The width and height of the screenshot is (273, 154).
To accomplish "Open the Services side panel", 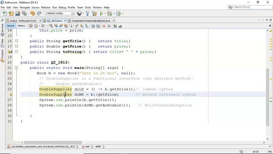I will coord(3,30).
